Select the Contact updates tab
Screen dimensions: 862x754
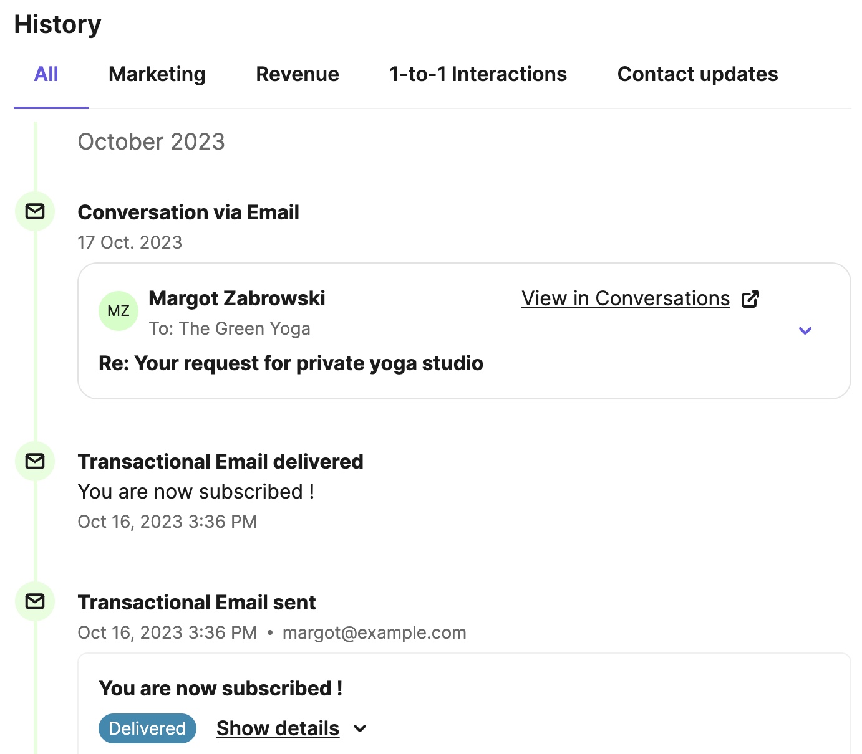coord(697,74)
